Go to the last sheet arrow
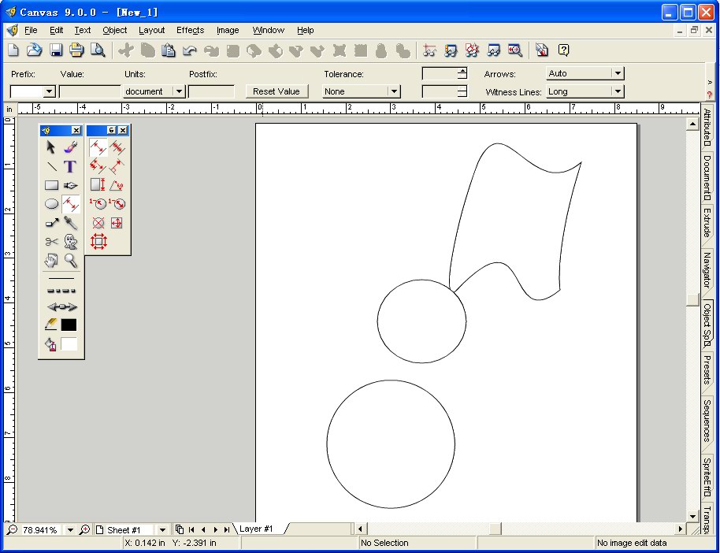The width and height of the screenshot is (720, 553). click(x=227, y=530)
